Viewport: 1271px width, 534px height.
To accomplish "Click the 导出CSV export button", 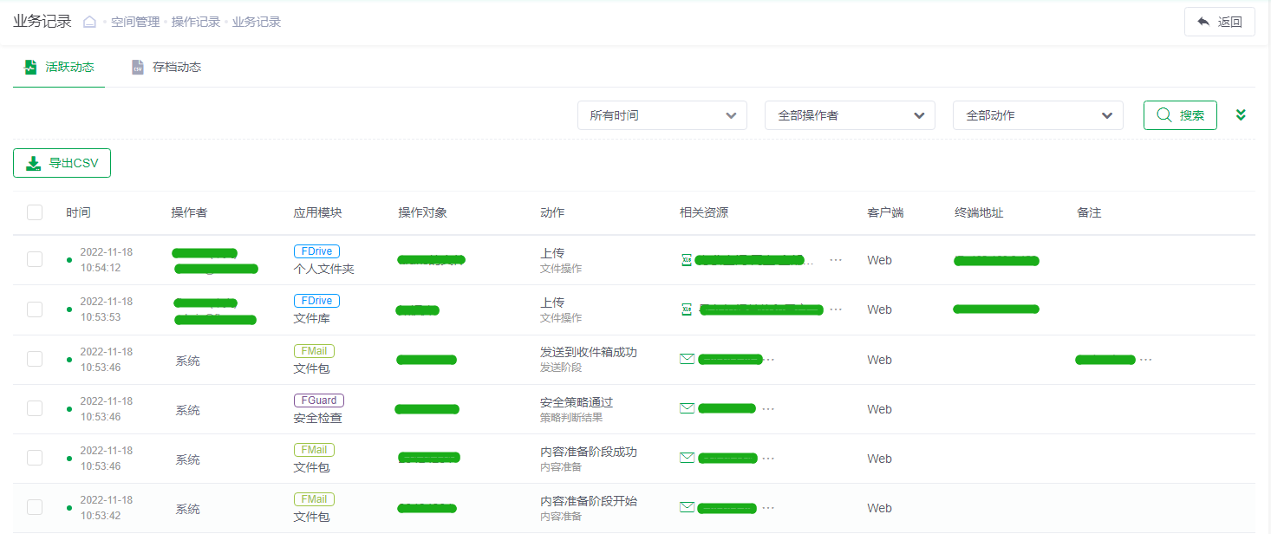I will point(62,163).
